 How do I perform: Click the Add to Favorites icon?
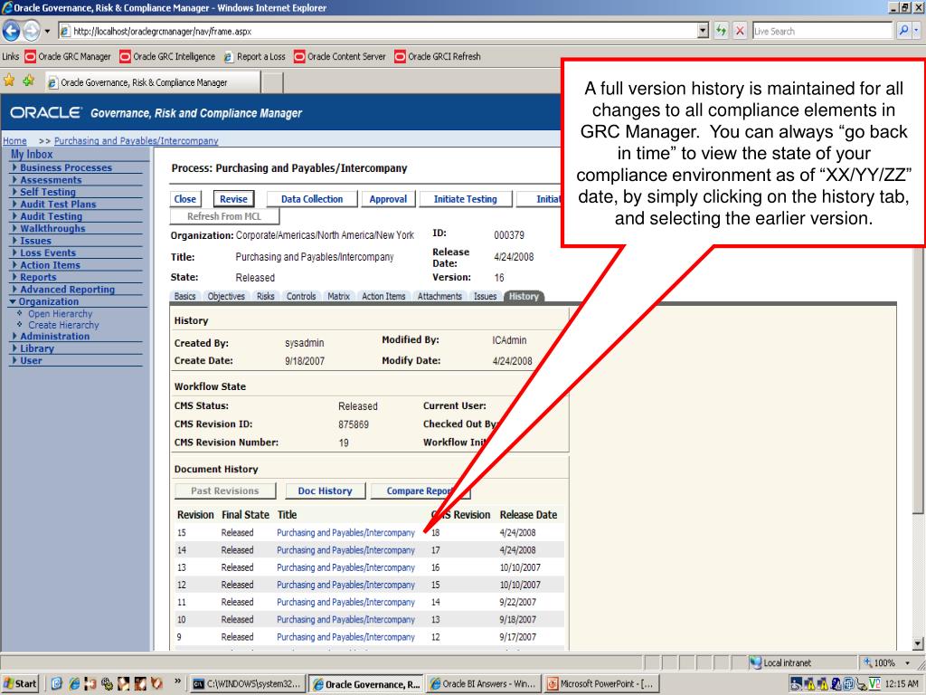(28, 82)
